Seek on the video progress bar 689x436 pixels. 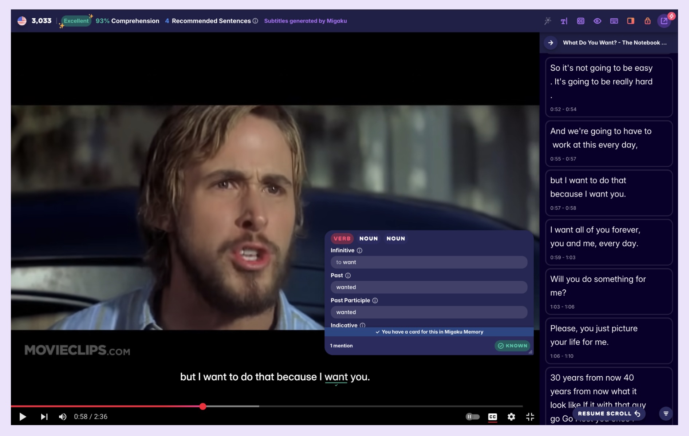pyautogui.click(x=267, y=406)
